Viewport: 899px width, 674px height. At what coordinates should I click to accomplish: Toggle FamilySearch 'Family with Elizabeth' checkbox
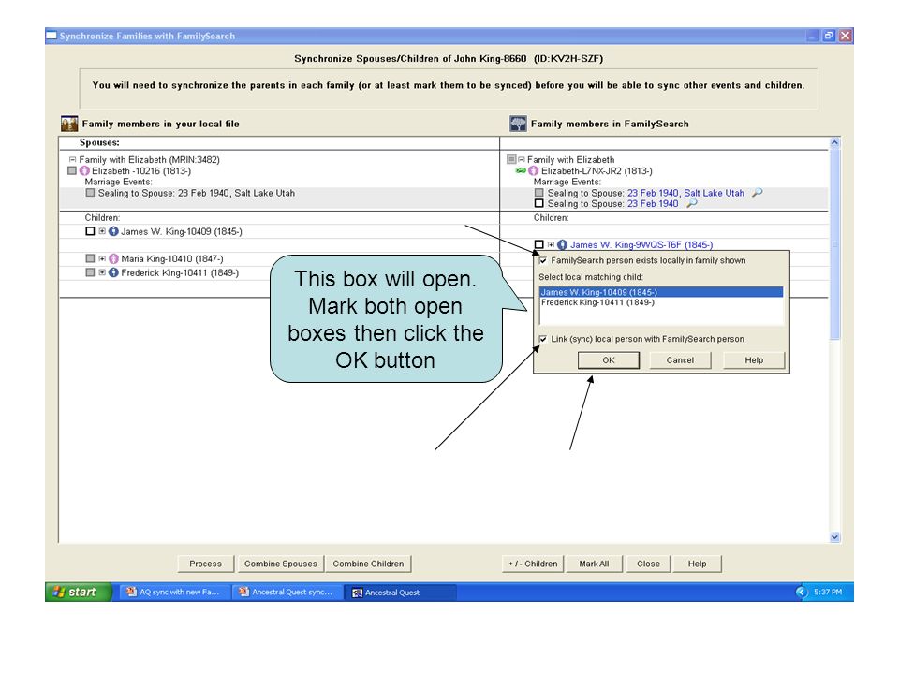(511, 159)
